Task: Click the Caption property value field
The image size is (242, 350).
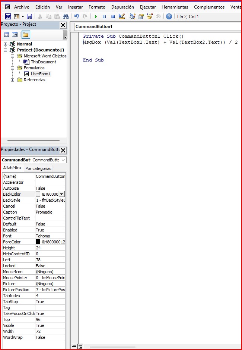Action: point(50,212)
